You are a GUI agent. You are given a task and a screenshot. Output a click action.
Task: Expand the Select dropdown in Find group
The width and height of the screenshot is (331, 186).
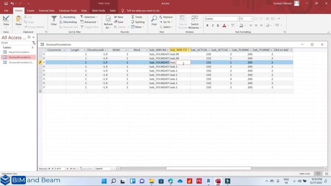(166, 27)
